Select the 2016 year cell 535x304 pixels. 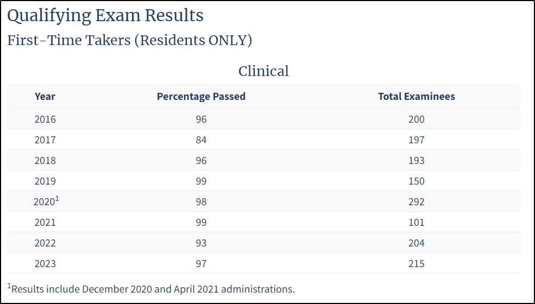pos(45,119)
